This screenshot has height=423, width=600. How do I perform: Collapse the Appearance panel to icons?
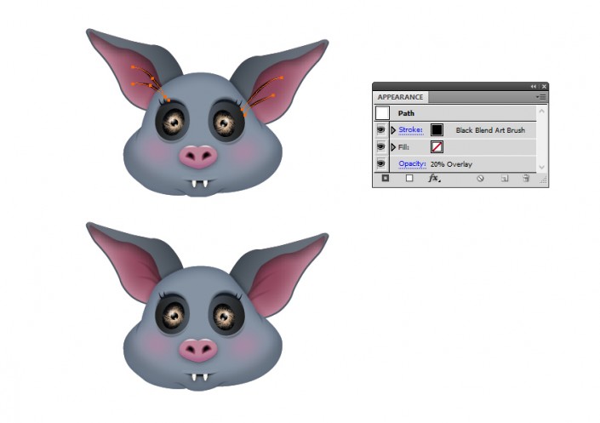[x=534, y=87]
